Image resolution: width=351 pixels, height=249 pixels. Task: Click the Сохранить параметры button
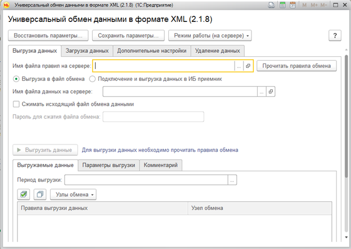[x=127, y=35]
